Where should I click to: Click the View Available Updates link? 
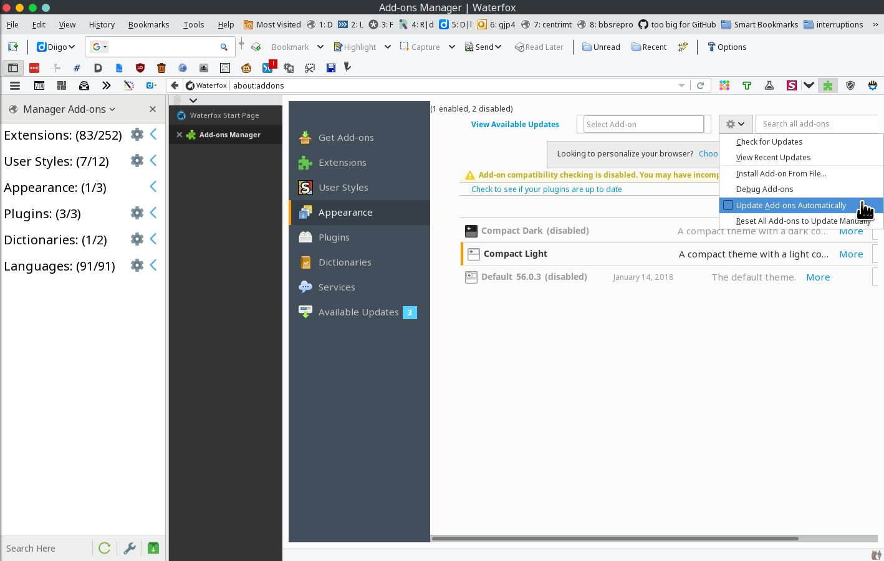point(515,124)
